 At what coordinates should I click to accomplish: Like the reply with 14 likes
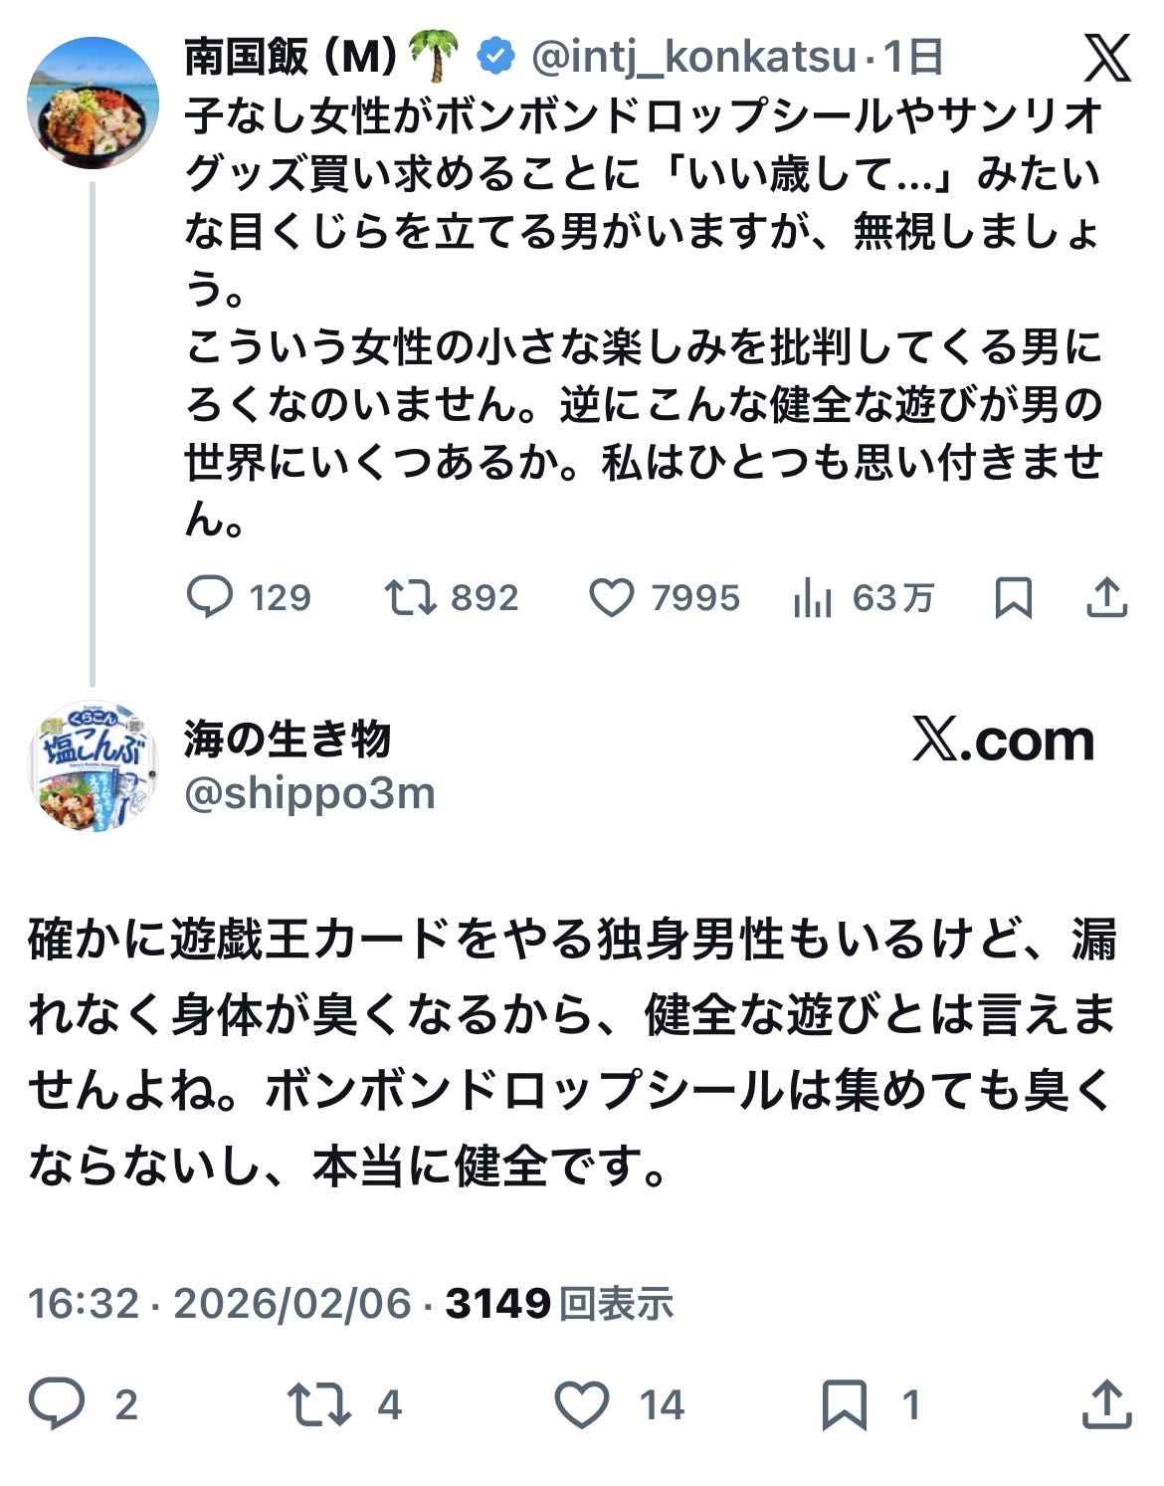click(x=581, y=1404)
